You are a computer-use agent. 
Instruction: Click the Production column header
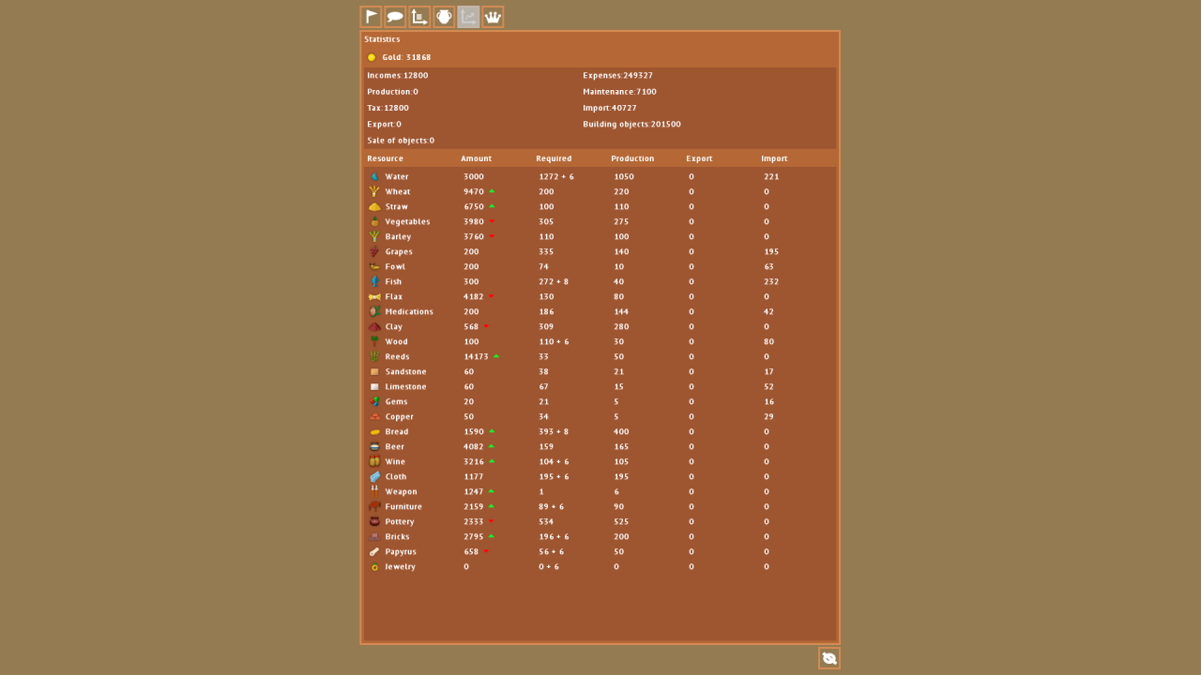point(632,158)
